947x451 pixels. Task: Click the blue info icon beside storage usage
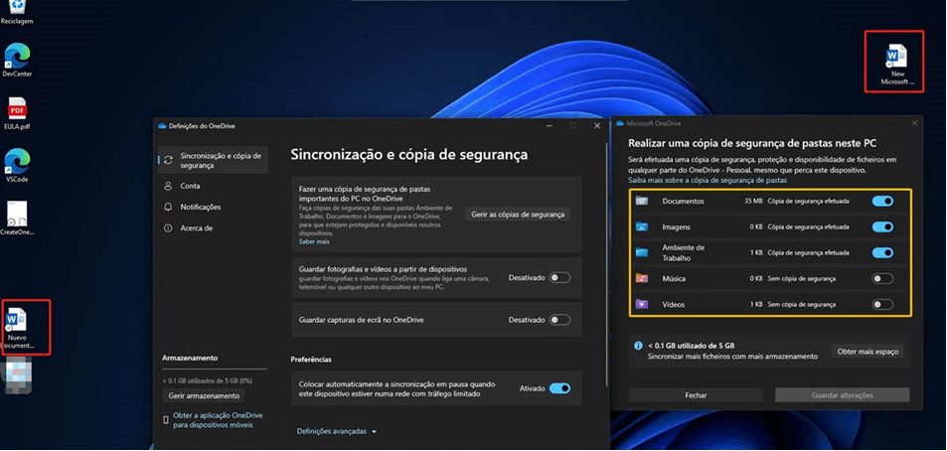(638, 346)
